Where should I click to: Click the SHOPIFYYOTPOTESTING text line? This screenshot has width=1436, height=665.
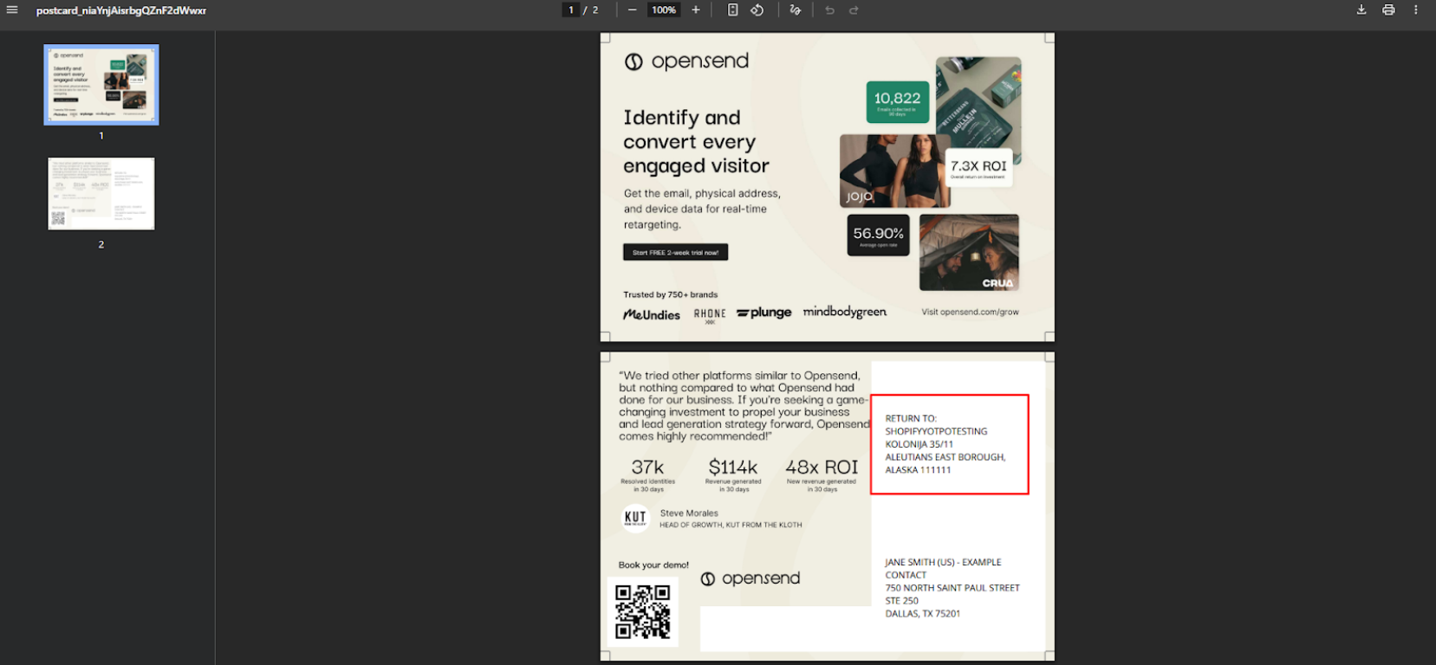(x=936, y=431)
